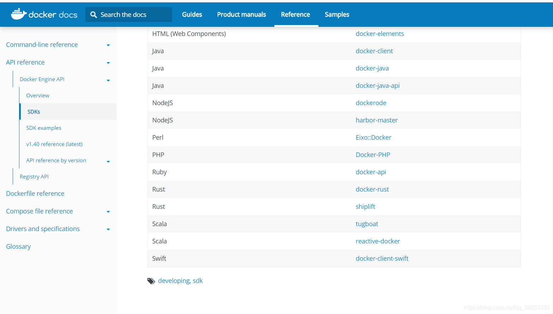Image resolution: width=553 pixels, height=314 pixels.
Task: Click the sdk tag
Action: pos(198,281)
